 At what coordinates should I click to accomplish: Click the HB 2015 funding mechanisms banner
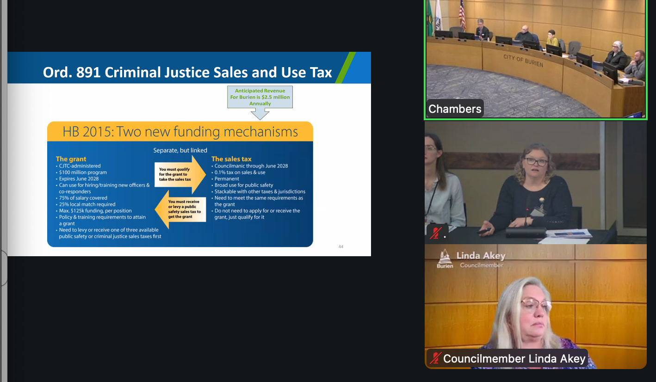(180, 132)
